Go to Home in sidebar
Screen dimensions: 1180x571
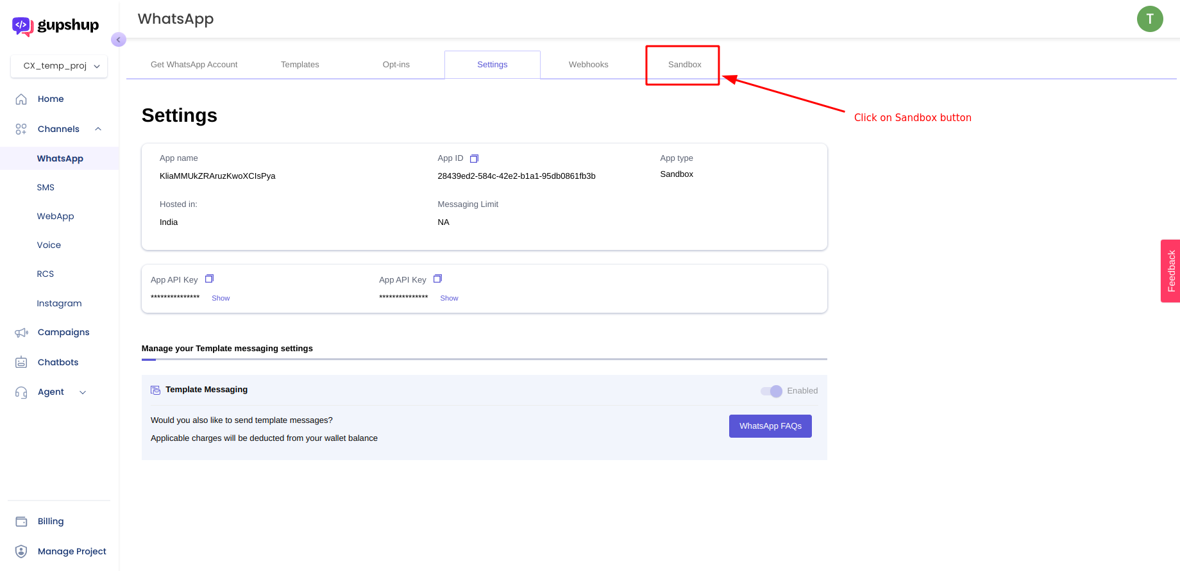(51, 99)
